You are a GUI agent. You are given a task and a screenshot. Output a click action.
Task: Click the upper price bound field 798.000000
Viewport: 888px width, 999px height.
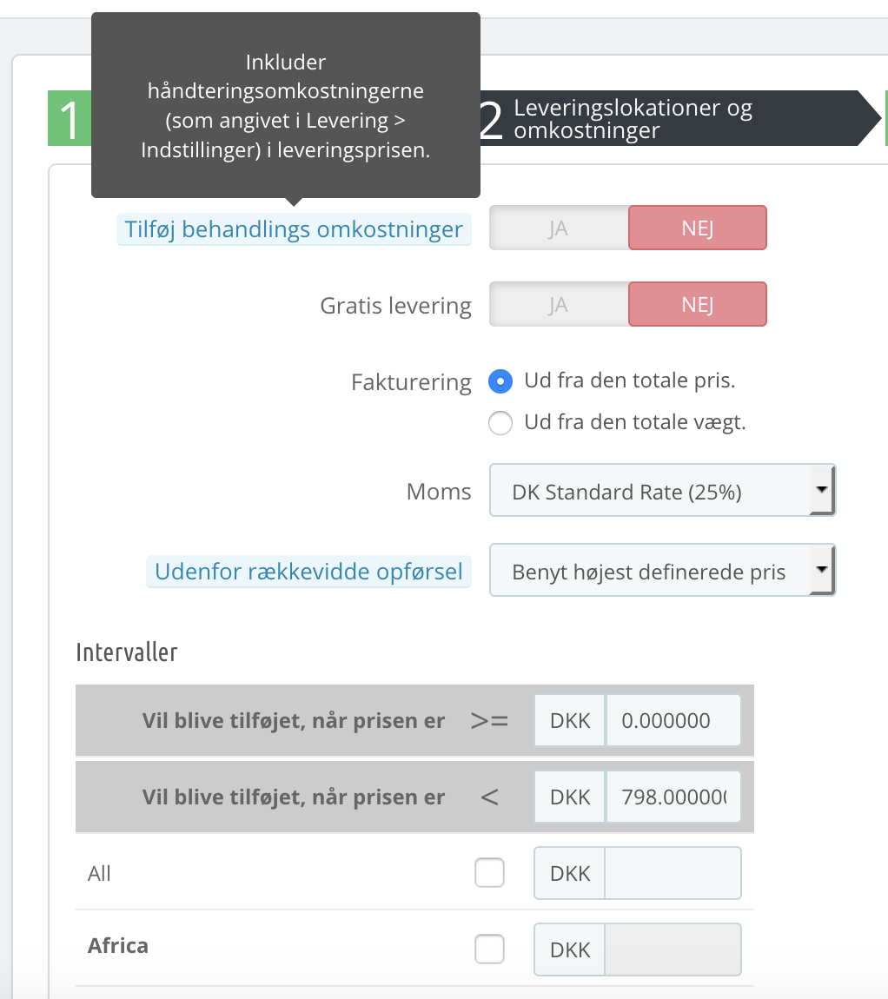[x=673, y=797]
